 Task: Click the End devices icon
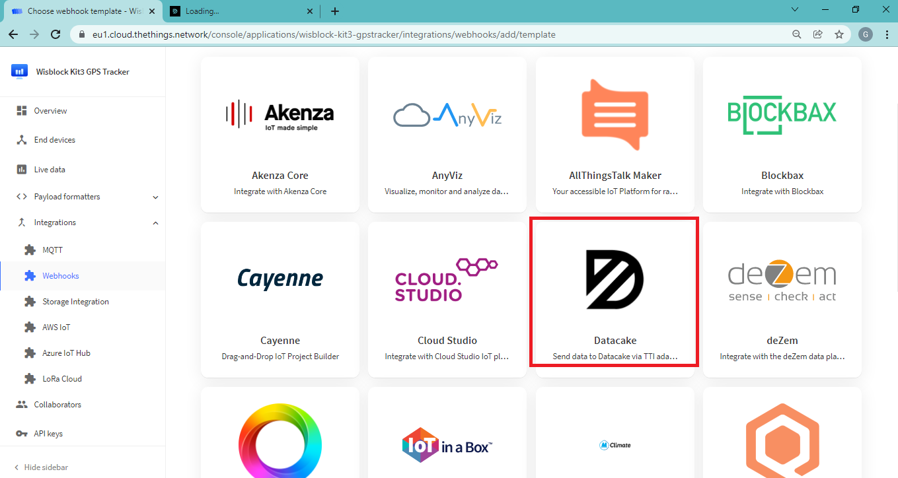point(22,140)
